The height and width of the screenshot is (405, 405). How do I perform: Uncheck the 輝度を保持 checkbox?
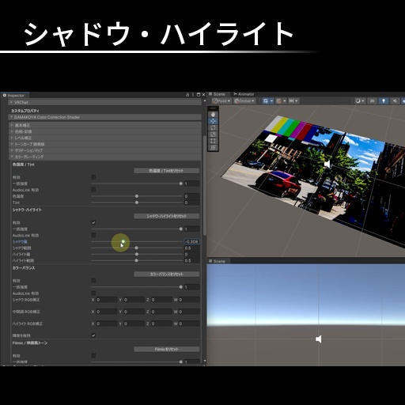93,335
